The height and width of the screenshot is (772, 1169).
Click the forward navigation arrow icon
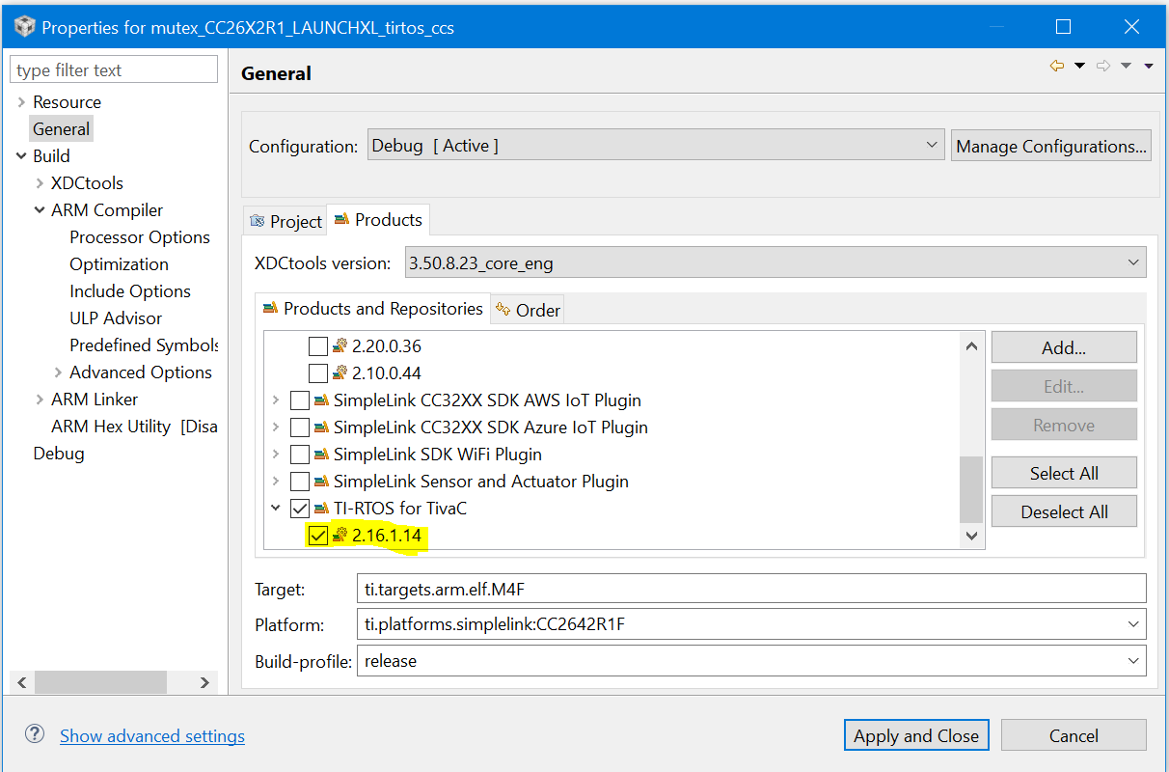click(x=1103, y=66)
